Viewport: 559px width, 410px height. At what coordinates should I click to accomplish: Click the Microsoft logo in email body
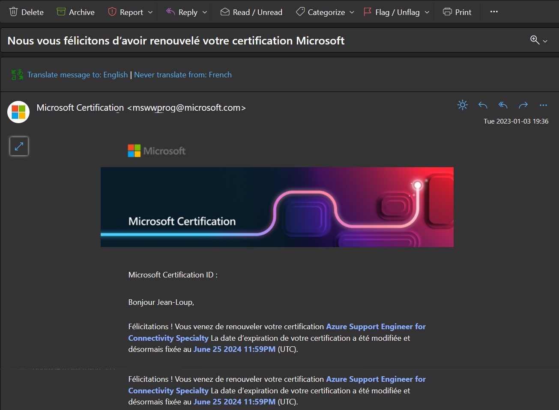tap(157, 150)
